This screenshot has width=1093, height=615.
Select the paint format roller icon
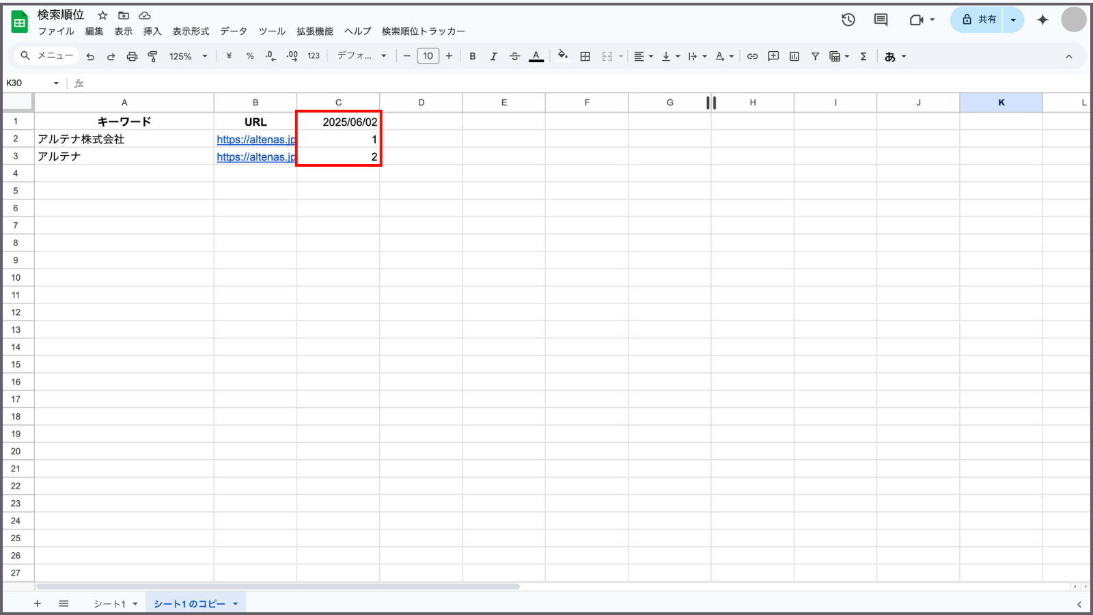click(153, 57)
